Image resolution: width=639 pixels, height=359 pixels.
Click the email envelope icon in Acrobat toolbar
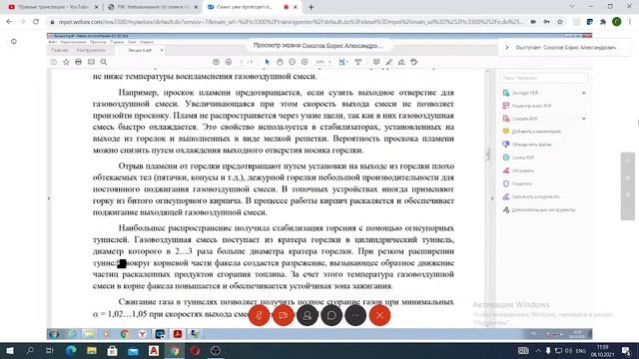(91, 62)
